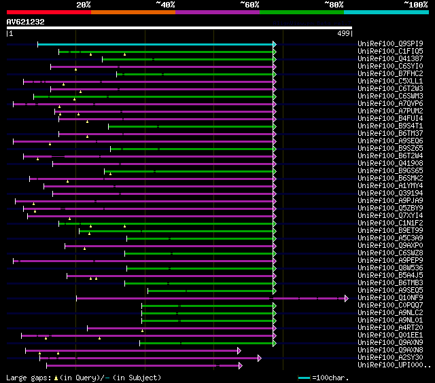Screen dimensions: 435x383
Task: Click the arrowhead ending the UniRef100_A2SY30 alignment
Action: click(260, 359)
